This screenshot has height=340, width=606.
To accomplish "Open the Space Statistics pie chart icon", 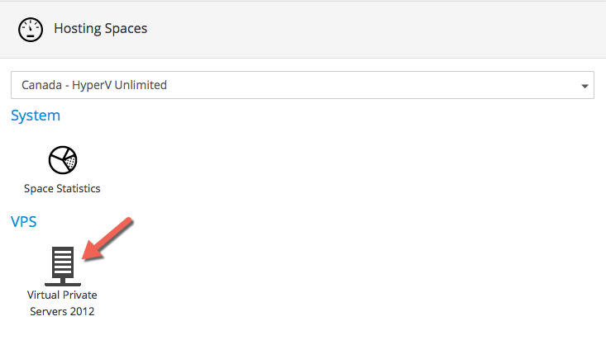I will click(x=63, y=160).
